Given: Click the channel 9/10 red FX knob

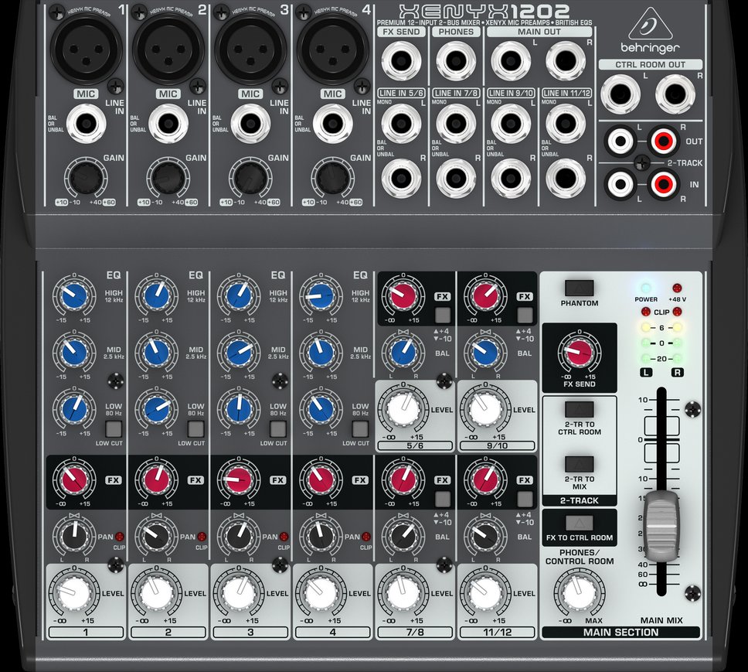Looking at the screenshot, I should [x=485, y=296].
